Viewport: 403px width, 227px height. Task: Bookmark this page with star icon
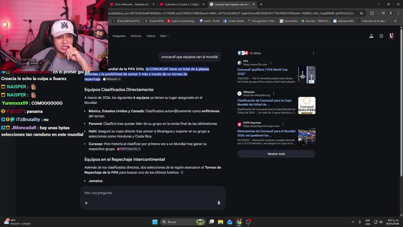361,13
